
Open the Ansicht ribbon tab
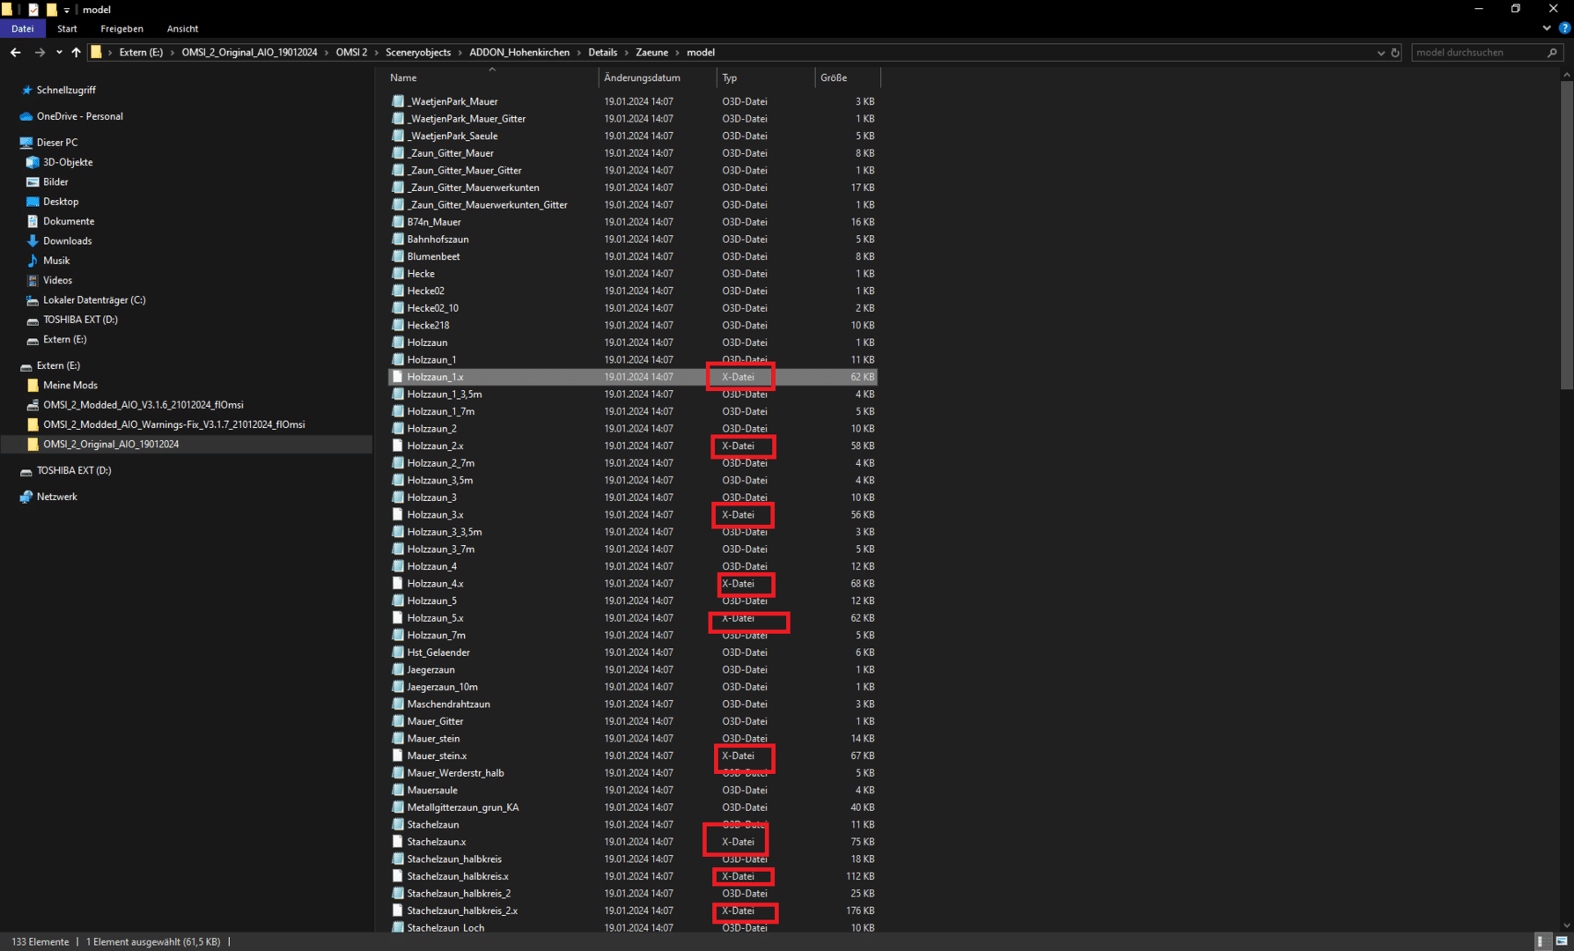[x=182, y=29]
